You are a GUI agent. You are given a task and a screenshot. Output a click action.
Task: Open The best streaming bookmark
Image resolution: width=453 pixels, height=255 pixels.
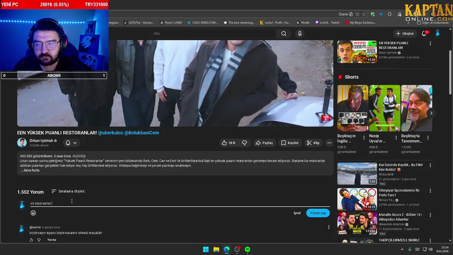click(x=239, y=23)
